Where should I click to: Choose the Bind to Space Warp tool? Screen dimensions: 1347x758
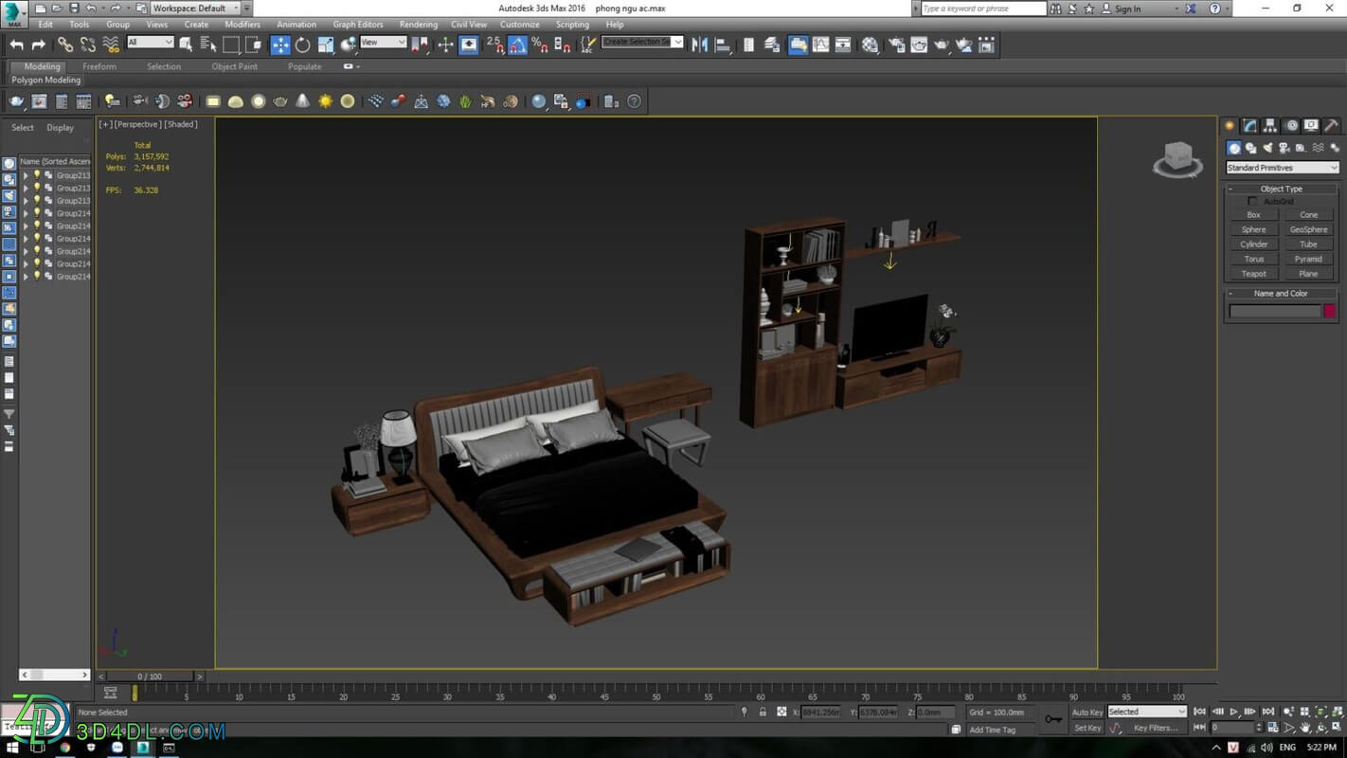click(x=111, y=45)
